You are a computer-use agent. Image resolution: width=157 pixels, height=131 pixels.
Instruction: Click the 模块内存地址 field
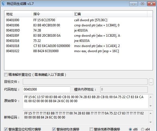124,89
